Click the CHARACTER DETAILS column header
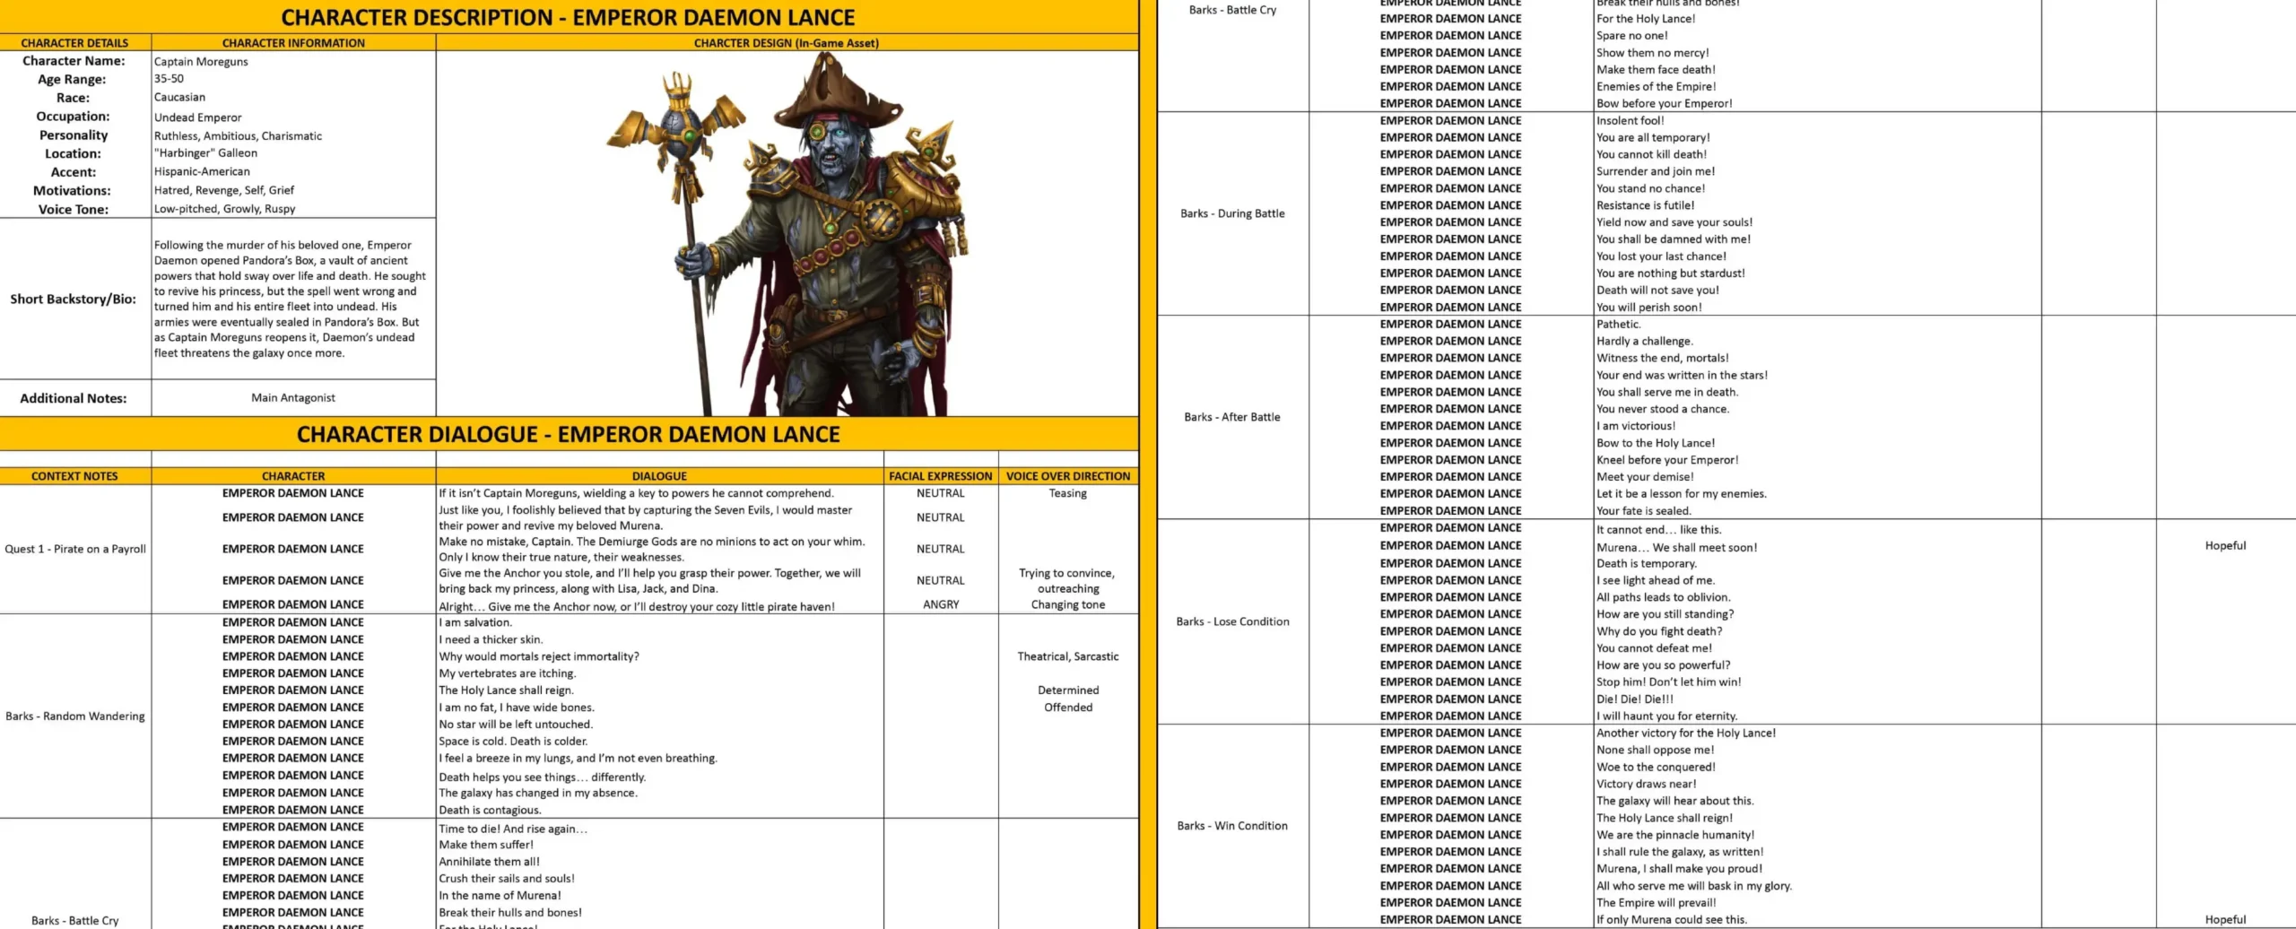The image size is (2296, 929). tap(74, 43)
